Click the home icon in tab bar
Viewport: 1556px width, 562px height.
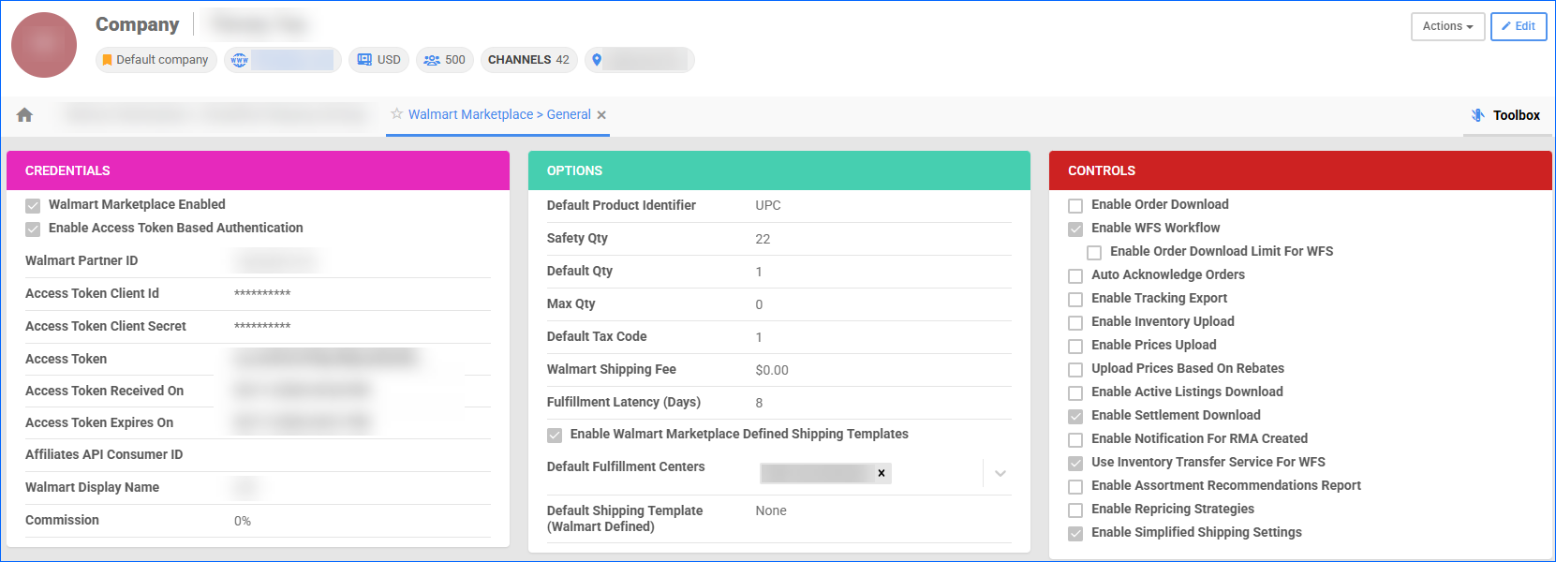tap(24, 114)
